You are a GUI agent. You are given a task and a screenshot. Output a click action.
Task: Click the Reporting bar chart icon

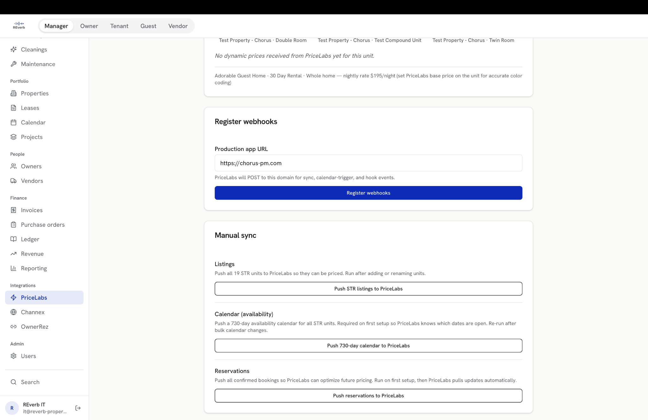click(13, 268)
